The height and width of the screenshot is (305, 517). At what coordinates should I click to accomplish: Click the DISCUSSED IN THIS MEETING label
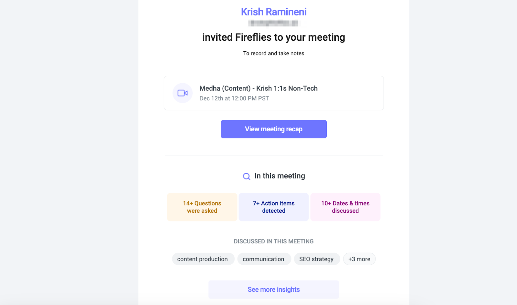tap(274, 241)
